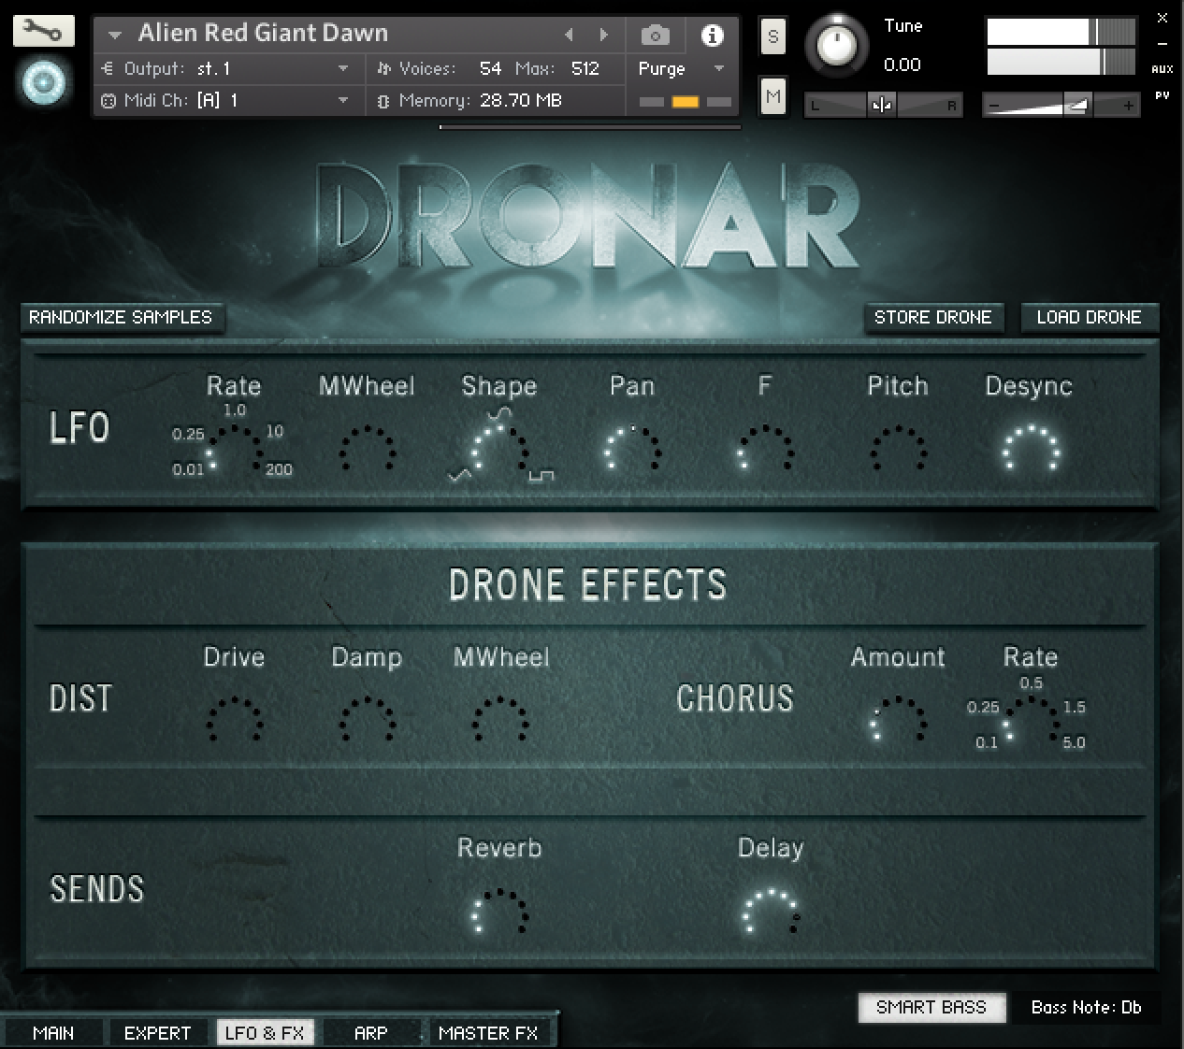Click the MIDI plug icon next to Voices
The height and width of the screenshot is (1049, 1184).
pos(383,67)
